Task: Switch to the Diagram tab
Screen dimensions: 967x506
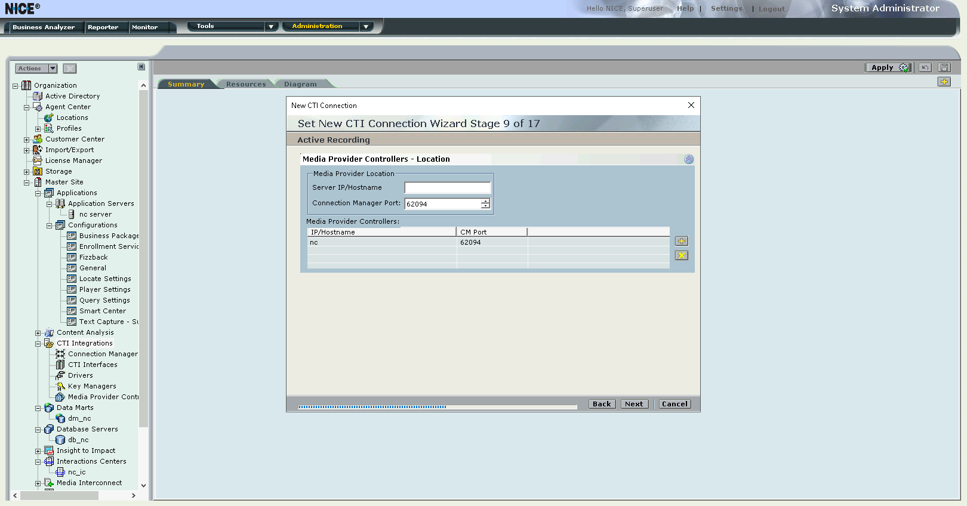Action: 300,84
